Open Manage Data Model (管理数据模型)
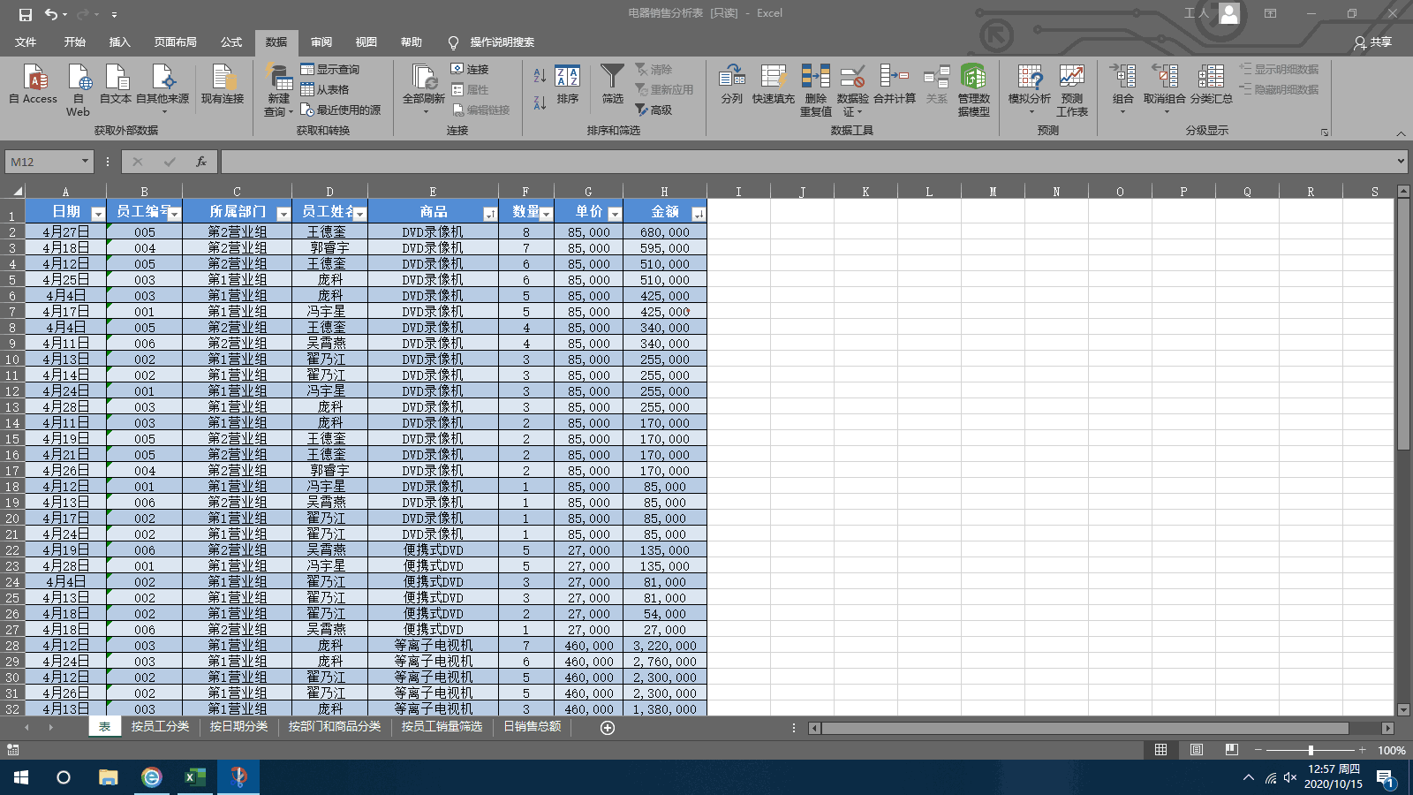The width and height of the screenshot is (1413, 795). (973, 90)
